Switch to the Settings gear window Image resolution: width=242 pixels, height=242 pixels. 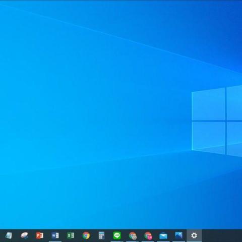point(194,235)
